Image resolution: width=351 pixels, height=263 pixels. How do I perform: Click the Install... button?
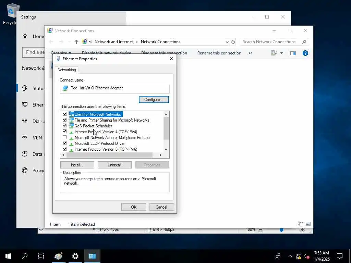click(77, 165)
